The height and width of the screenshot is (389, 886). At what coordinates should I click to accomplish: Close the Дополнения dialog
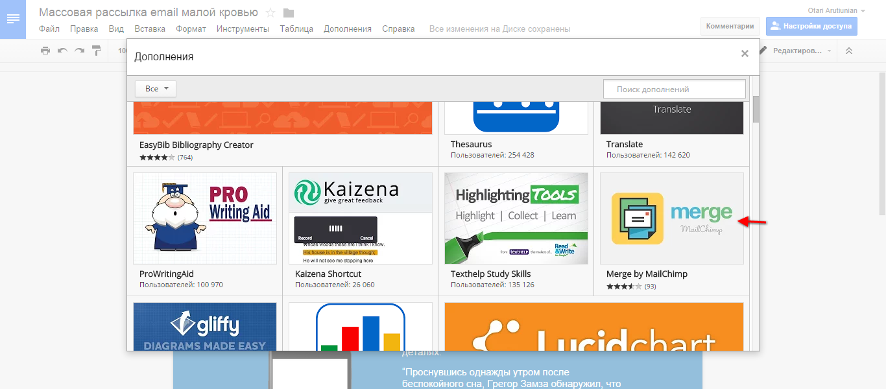pyautogui.click(x=745, y=54)
